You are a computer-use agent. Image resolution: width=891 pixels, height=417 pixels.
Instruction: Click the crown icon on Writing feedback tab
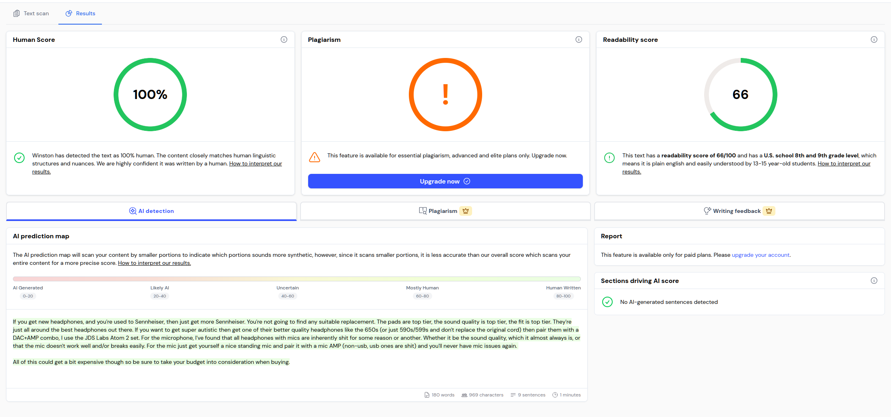point(769,211)
